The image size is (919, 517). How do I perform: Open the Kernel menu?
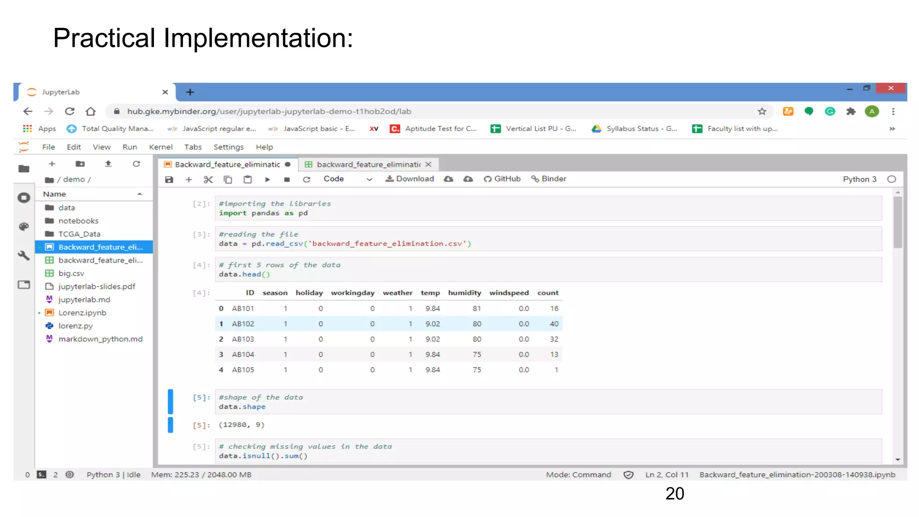161,147
